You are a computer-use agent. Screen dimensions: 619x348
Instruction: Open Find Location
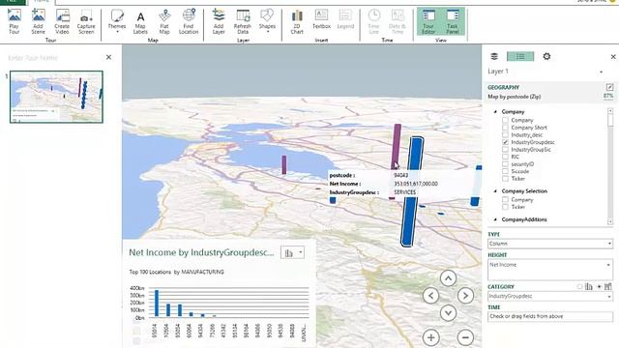pos(189,21)
